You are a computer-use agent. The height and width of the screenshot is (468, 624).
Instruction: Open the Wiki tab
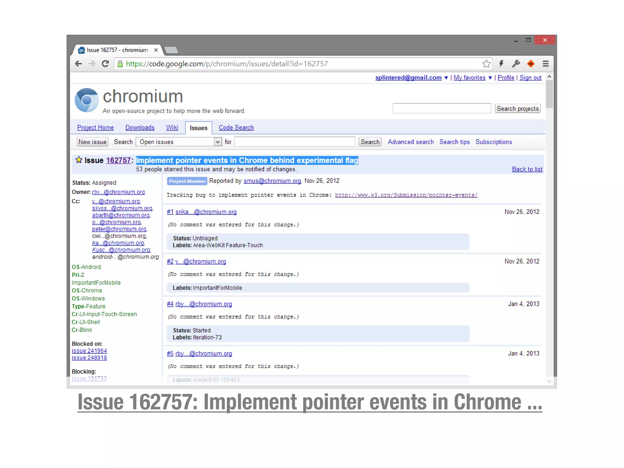coord(172,128)
